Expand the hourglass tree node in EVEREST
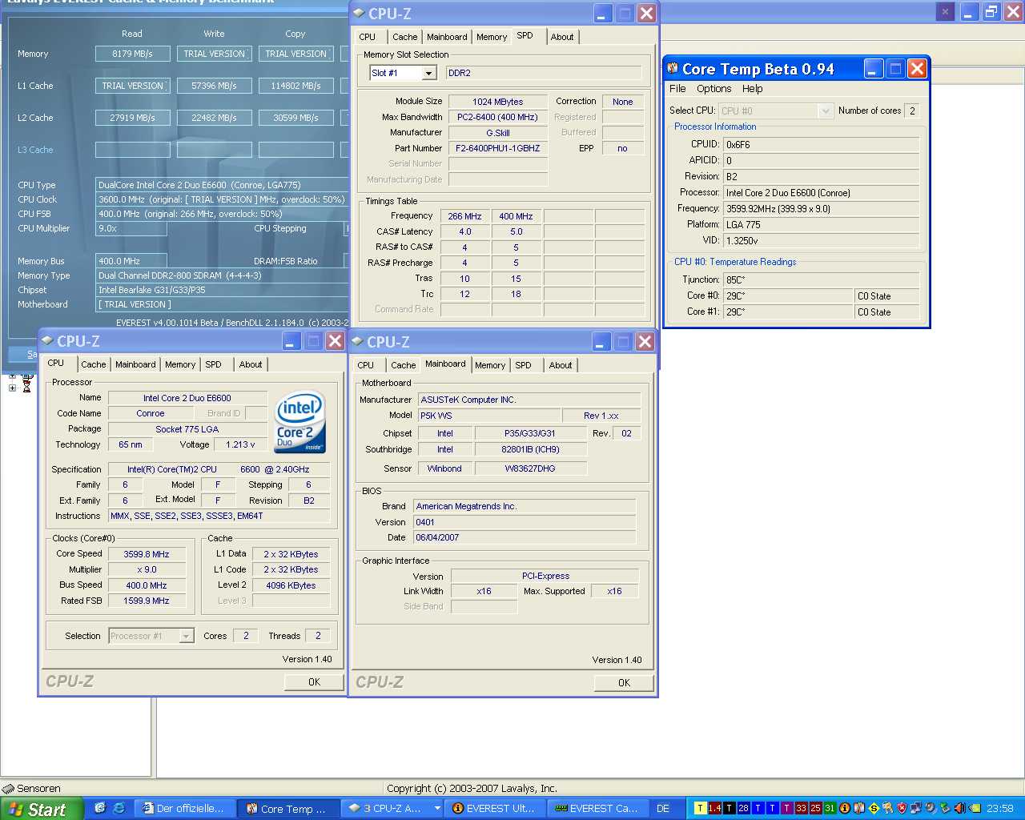Viewport: 1025px width, 820px height. tap(12, 388)
